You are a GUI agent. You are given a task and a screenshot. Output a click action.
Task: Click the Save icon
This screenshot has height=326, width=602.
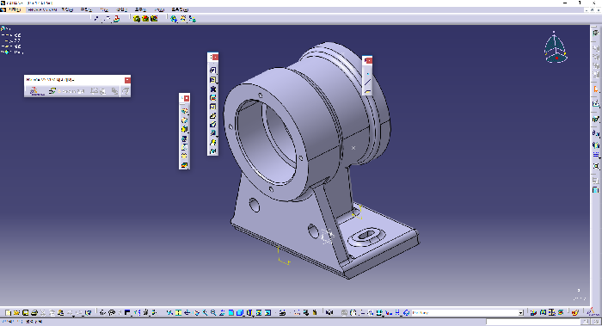click(25, 313)
